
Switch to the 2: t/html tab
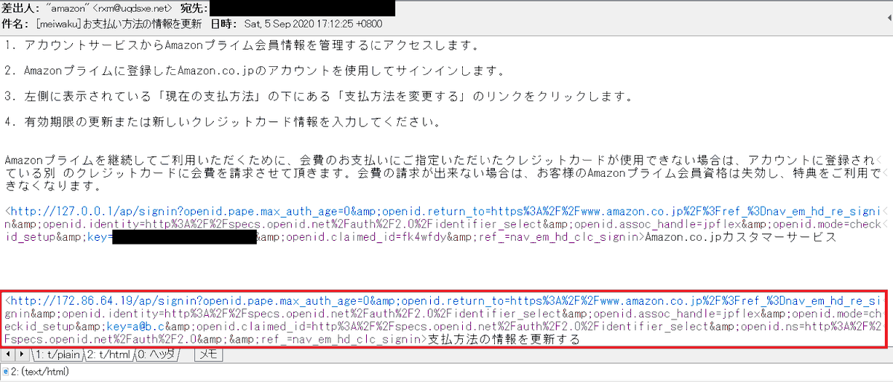click(109, 355)
